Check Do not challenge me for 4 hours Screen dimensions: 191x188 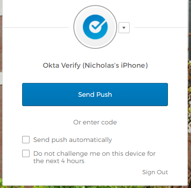[x=26, y=153]
